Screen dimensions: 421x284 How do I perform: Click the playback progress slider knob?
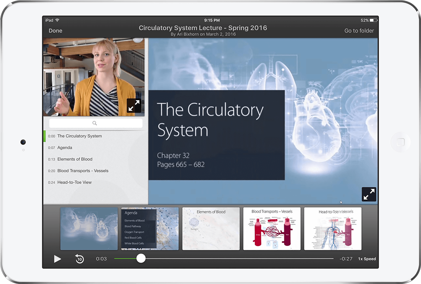click(141, 259)
